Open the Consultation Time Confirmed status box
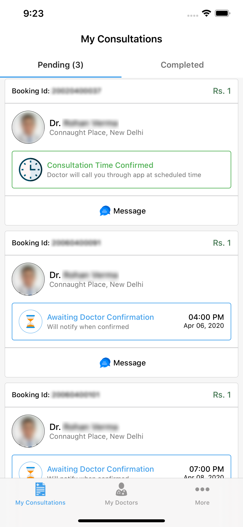243x527 pixels. [121, 170]
